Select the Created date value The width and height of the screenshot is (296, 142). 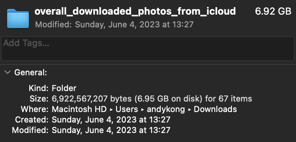pos(111,120)
